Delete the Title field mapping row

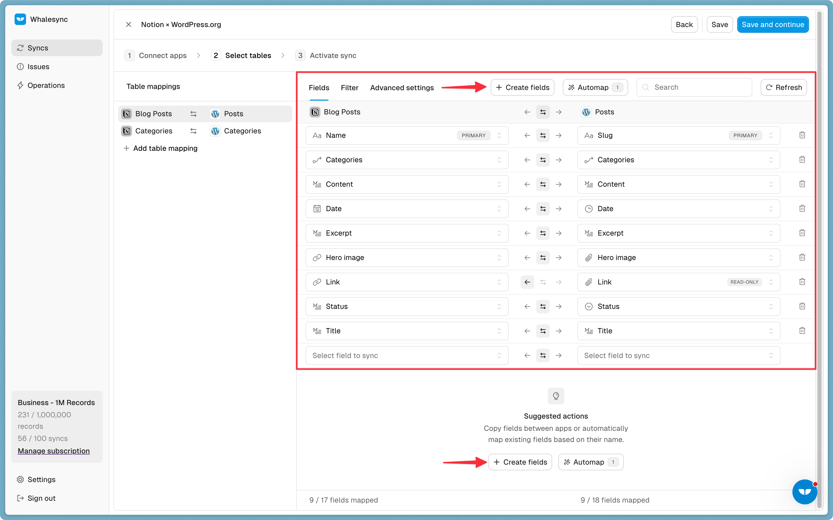(x=802, y=330)
